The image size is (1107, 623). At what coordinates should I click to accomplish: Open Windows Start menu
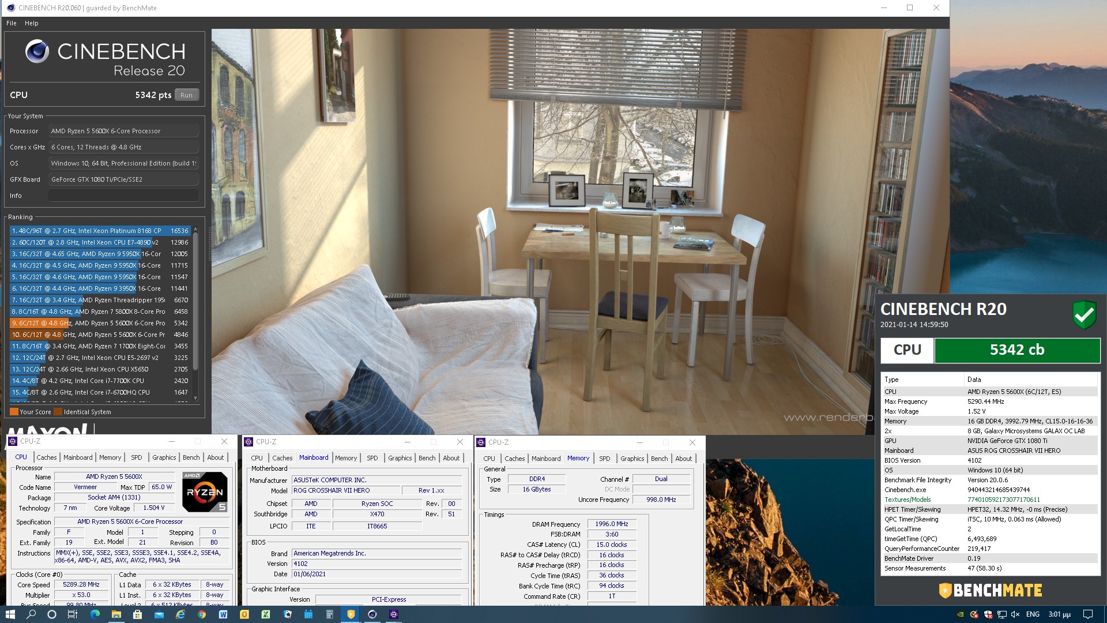[x=10, y=614]
